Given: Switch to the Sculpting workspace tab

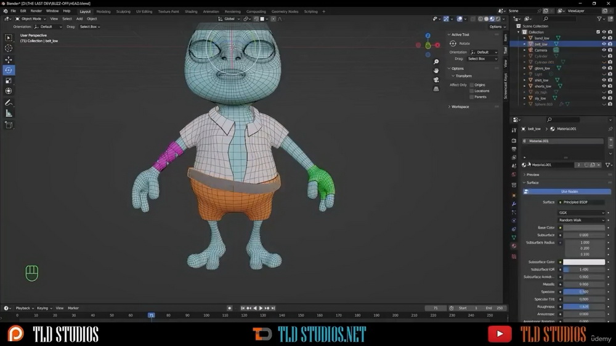Looking at the screenshot, I should point(123,11).
